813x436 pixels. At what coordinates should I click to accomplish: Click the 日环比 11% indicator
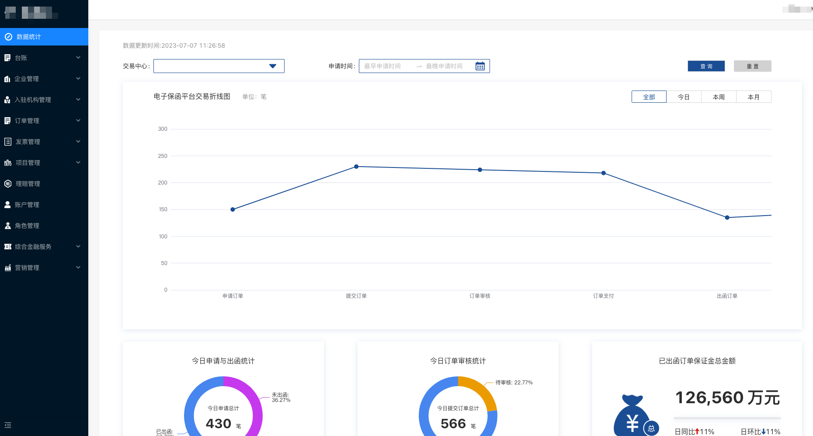tap(761, 432)
